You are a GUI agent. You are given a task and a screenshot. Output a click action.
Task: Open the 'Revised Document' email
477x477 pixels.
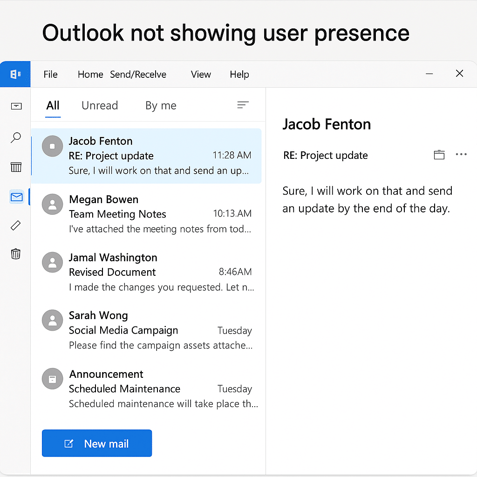point(146,272)
